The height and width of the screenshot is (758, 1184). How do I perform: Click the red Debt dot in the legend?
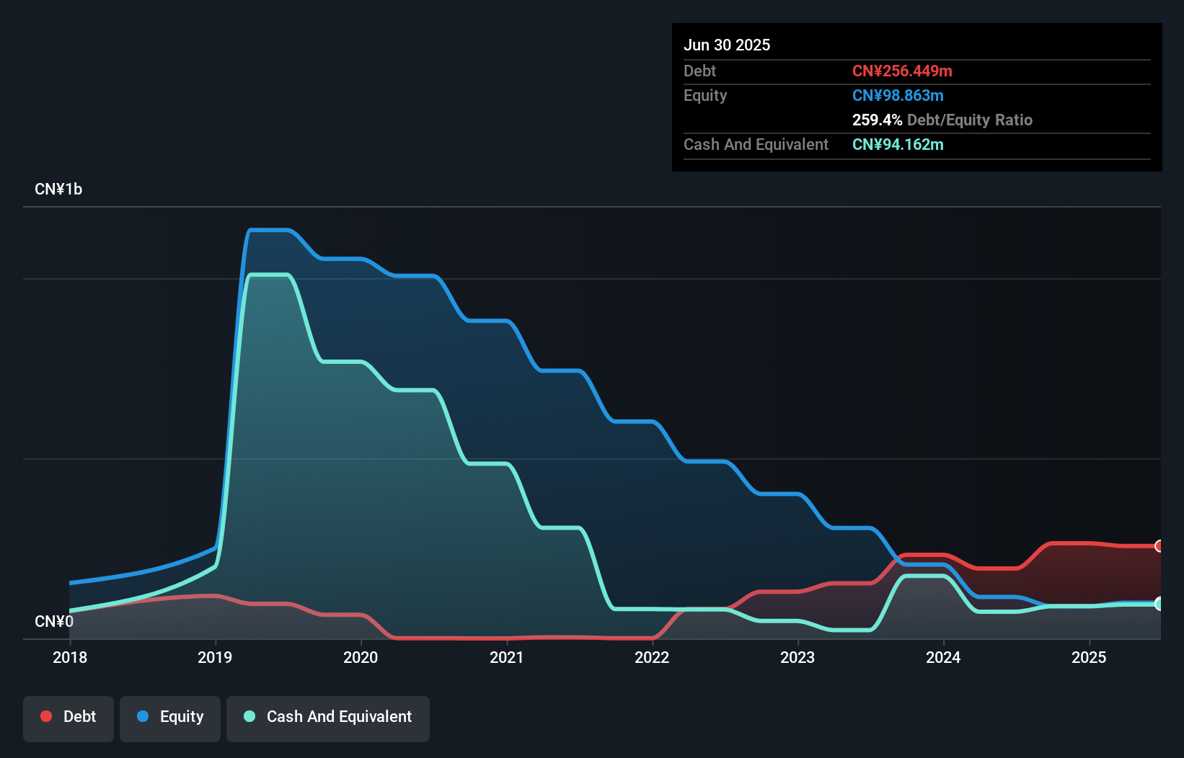click(46, 716)
